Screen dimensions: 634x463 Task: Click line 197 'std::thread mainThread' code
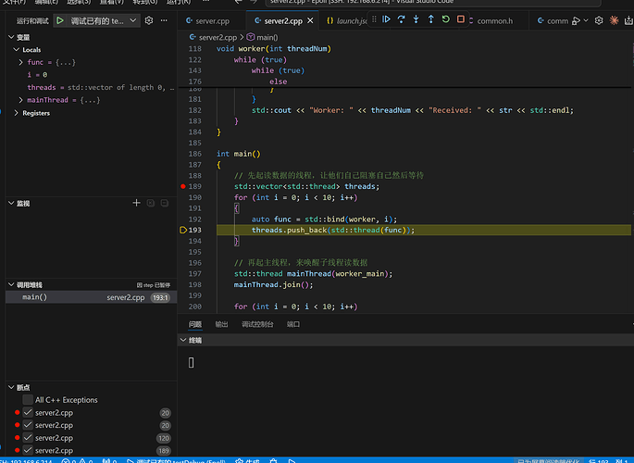(x=314, y=274)
